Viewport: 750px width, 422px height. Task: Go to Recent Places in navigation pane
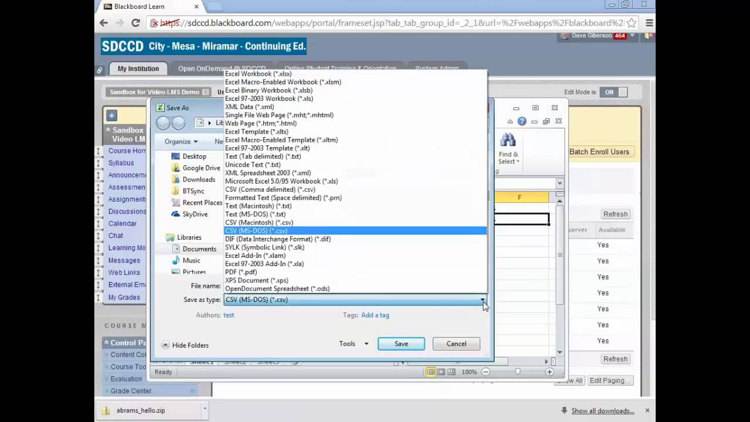click(197, 202)
